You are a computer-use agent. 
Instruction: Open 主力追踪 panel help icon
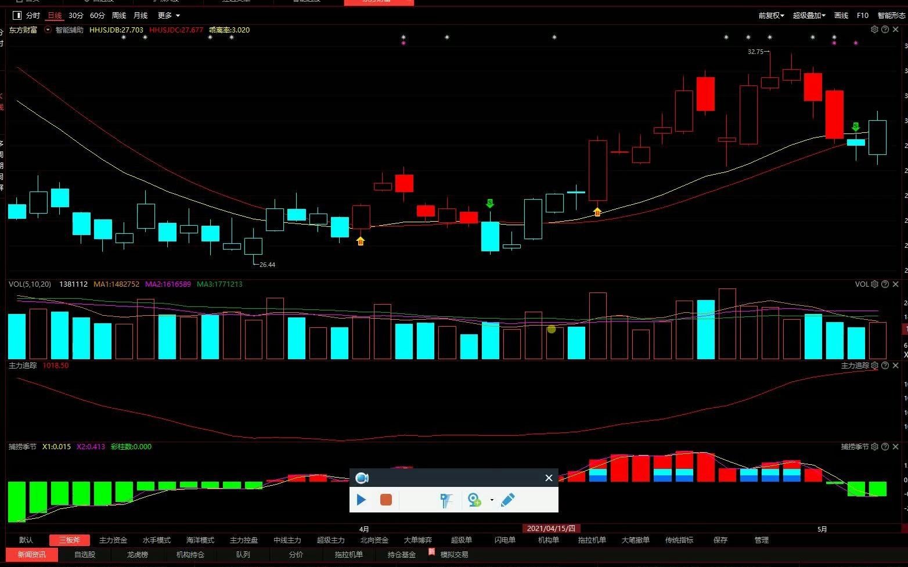(x=885, y=366)
